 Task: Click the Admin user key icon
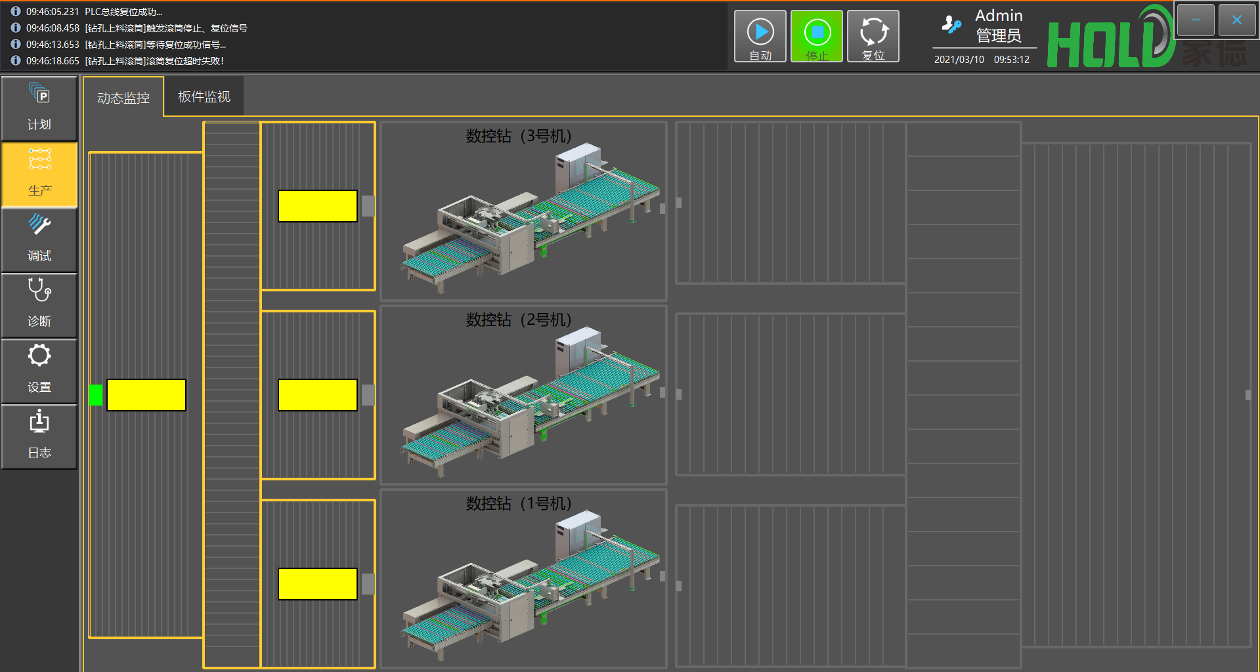click(x=950, y=25)
